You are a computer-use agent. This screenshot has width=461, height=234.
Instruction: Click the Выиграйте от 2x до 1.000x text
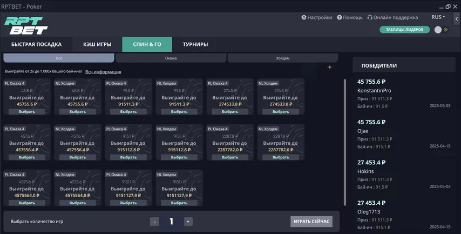pyautogui.click(x=43, y=71)
